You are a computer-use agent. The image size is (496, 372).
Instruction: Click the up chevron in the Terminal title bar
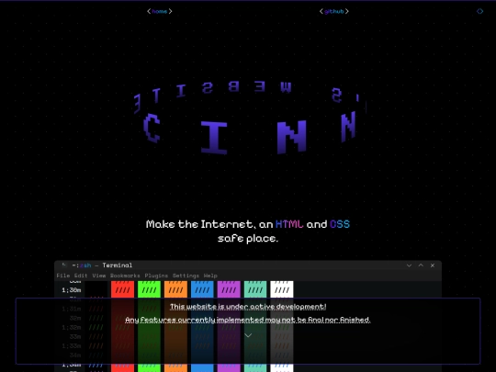[x=421, y=265]
